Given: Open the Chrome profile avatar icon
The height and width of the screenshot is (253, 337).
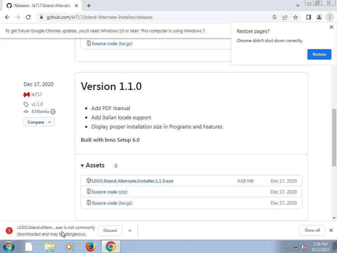Looking at the screenshot, I should (319, 17).
